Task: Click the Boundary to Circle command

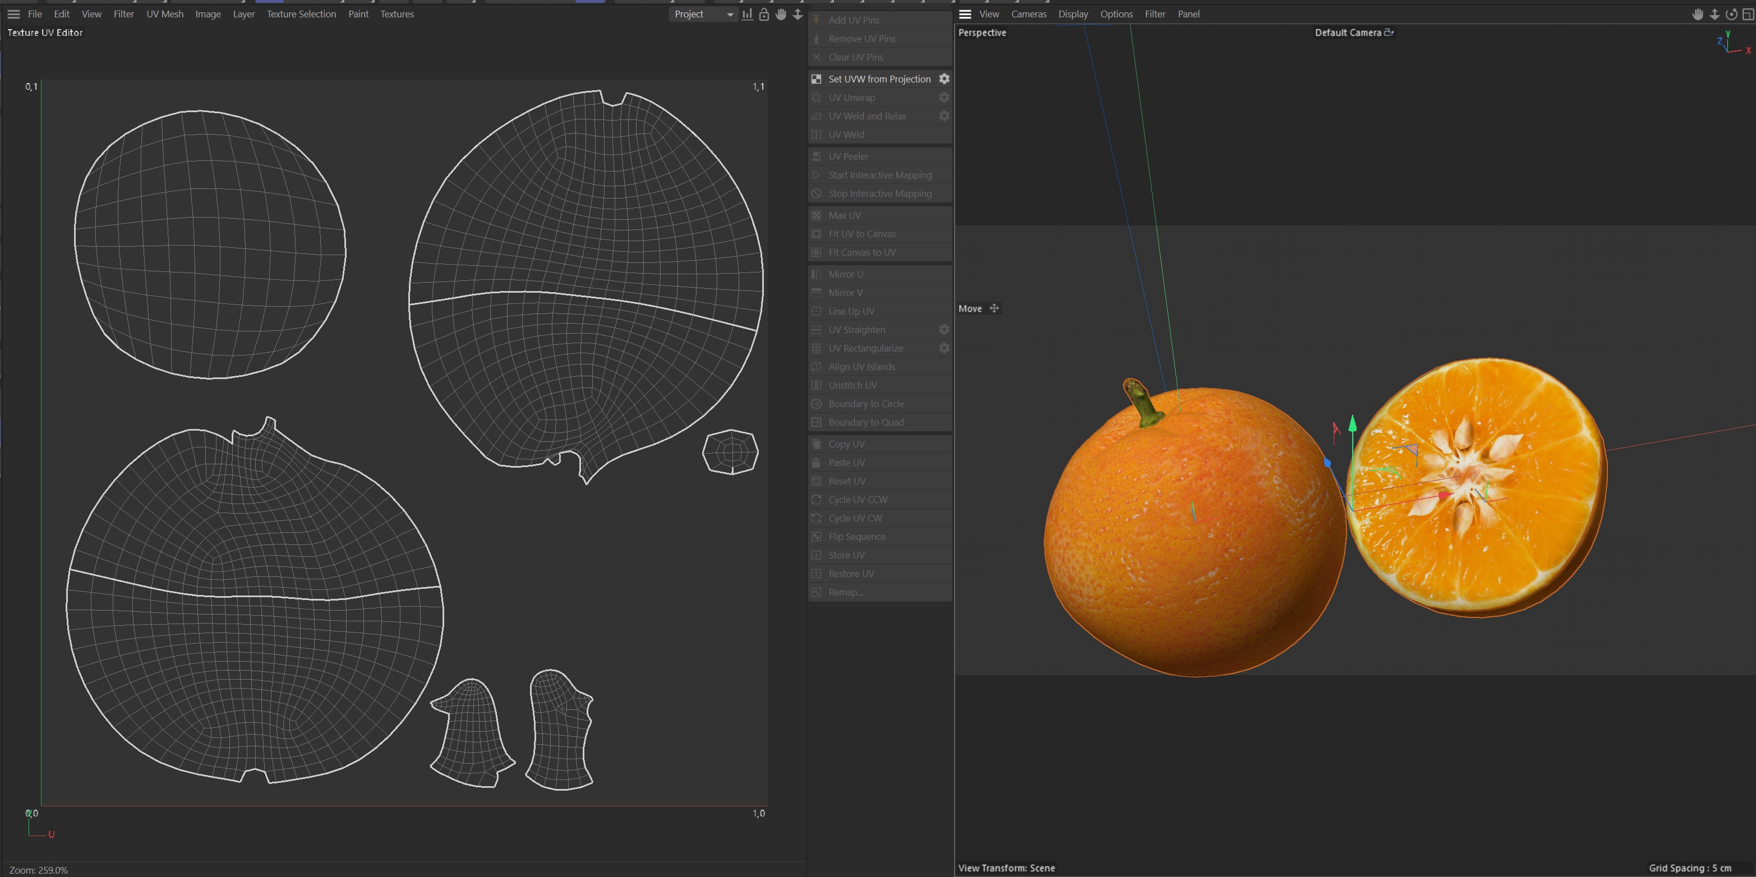Action: pyautogui.click(x=866, y=404)
